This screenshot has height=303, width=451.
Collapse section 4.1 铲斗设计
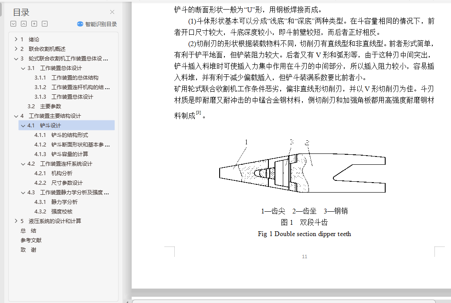click(x=23, y=125)
